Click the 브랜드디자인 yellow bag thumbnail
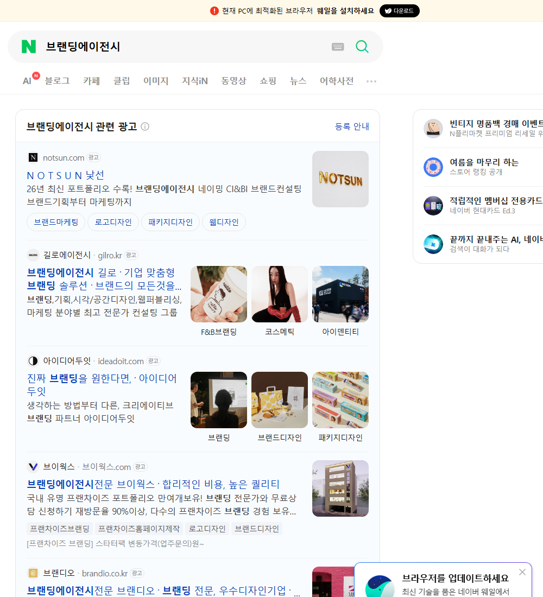The height and width of the screenshot is (597, 543). click(279, 400)
